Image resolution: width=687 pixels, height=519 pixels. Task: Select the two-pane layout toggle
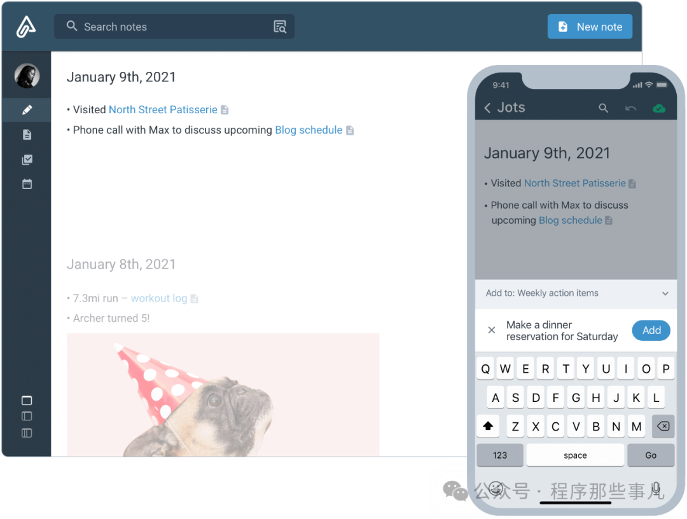click(x=27, y=416)
